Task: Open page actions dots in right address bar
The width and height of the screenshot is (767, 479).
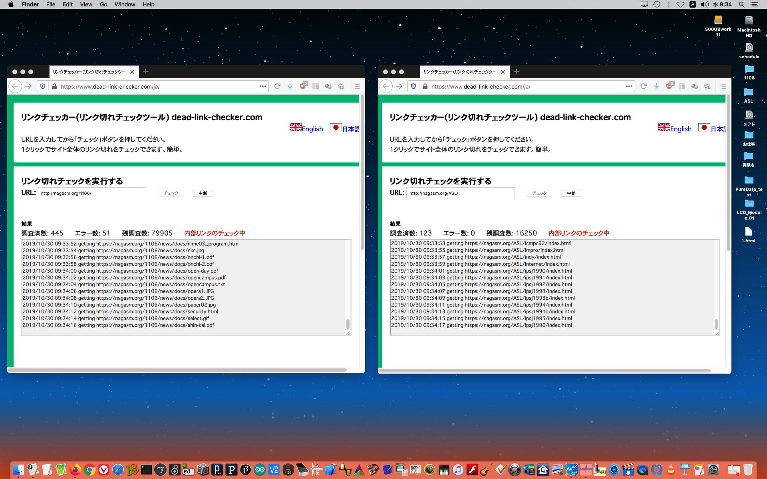Action: point(629,86)
